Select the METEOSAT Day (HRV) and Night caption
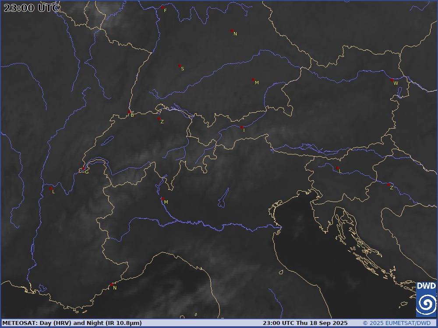 pyautogui.click(x=72, y=323)
